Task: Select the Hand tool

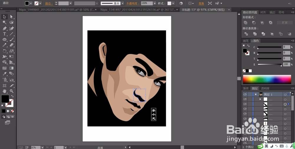Action: pos(4,91)
